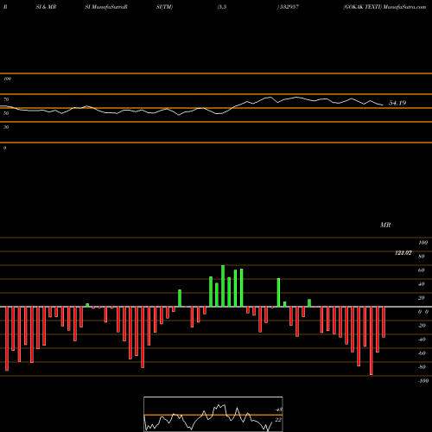Image resolution: width=432 pixels, height=432 pixels.
Task: Click the -100 label on MR axis
Action: pyautogui.click(x=423, y=381)
